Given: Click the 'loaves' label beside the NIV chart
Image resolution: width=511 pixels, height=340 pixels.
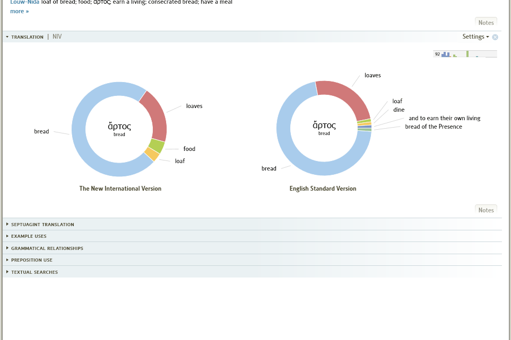Looking at the screenshot, I should tap(194, 106).
